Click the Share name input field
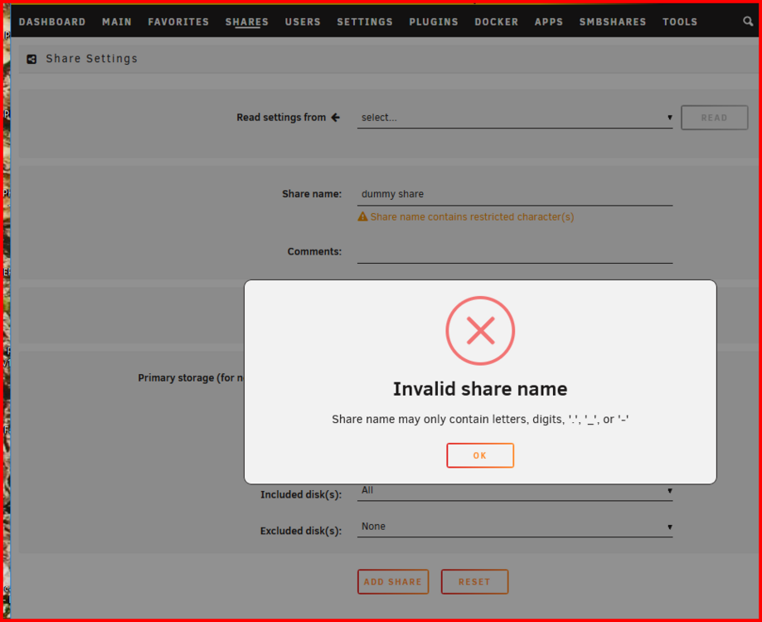Image resolution: width=762 pixels, height=622 pixels. 515,194
